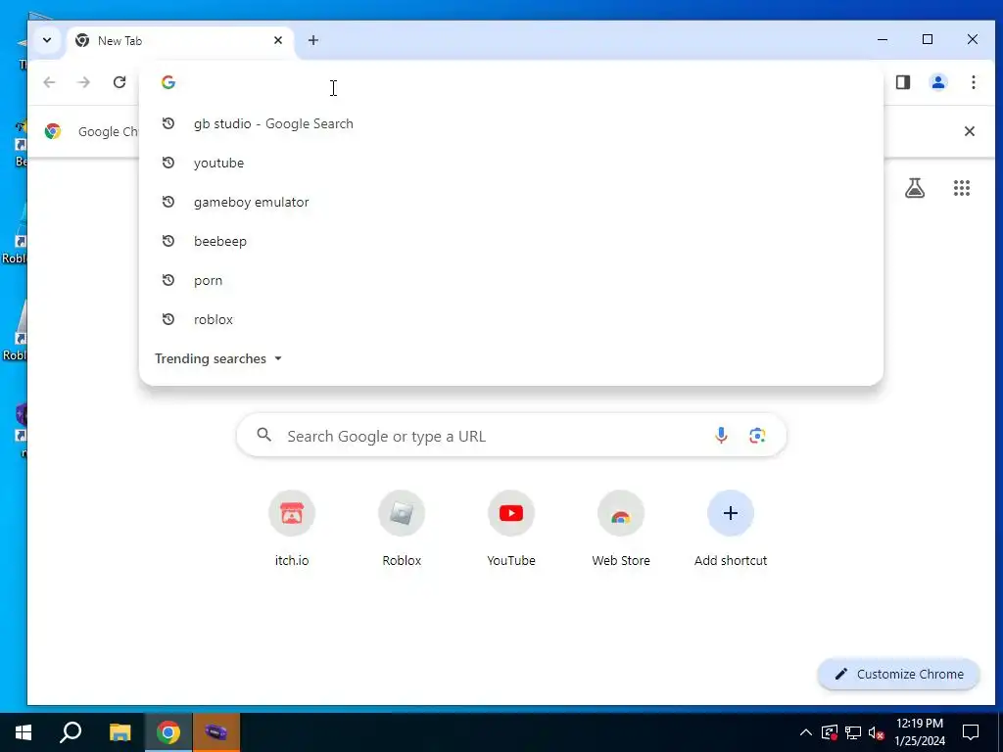Select the 'beebeep' history suggestion
Image resolution: width=1003 pixels, height=752 pixels.
511,241
